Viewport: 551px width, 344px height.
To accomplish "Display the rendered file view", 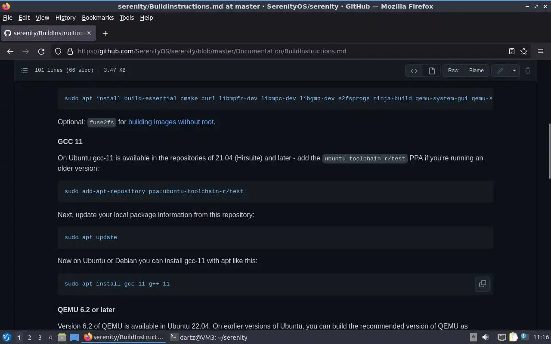I will [432, 71].
